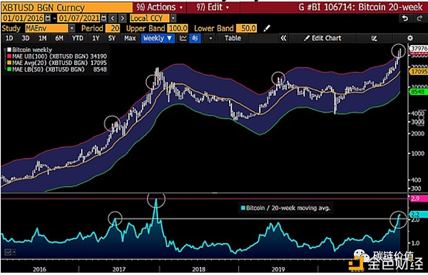This screenshot has height=275, width=428.
Task: Go to previous date range arrow
Action: (113, 19)
